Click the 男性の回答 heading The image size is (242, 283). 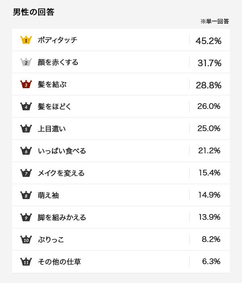[x=33, y=12]
